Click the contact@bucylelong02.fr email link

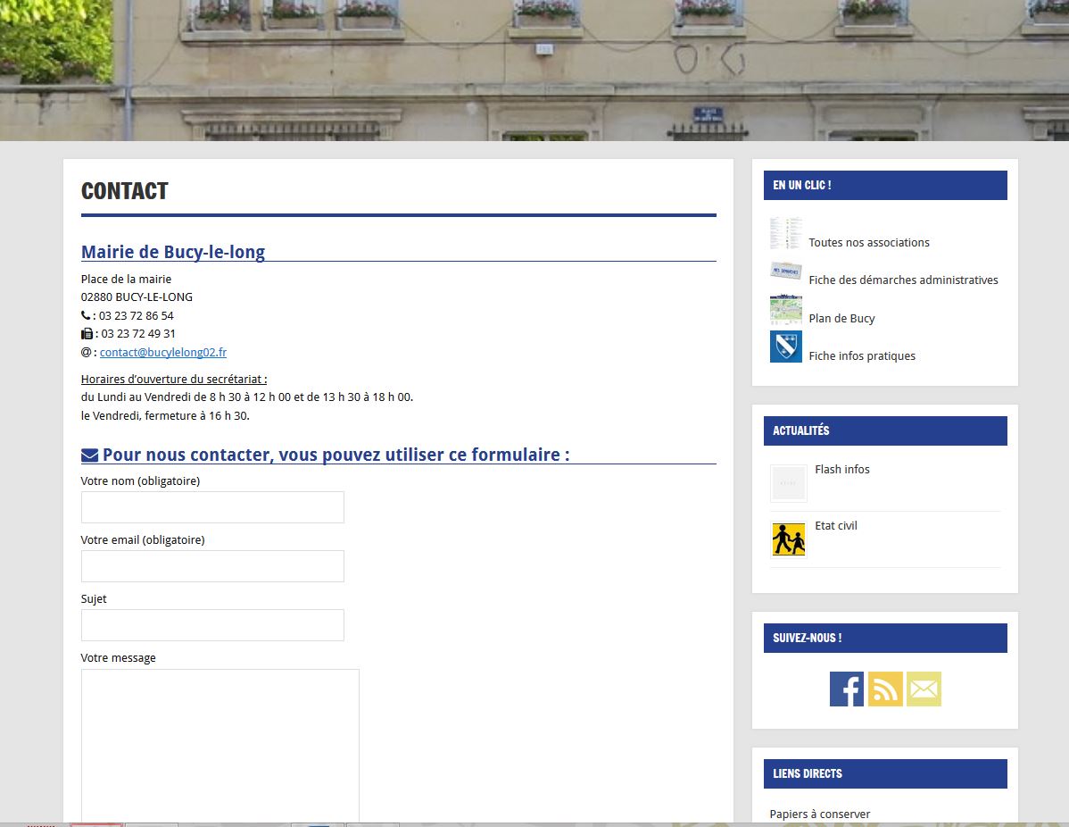point(163,352)
